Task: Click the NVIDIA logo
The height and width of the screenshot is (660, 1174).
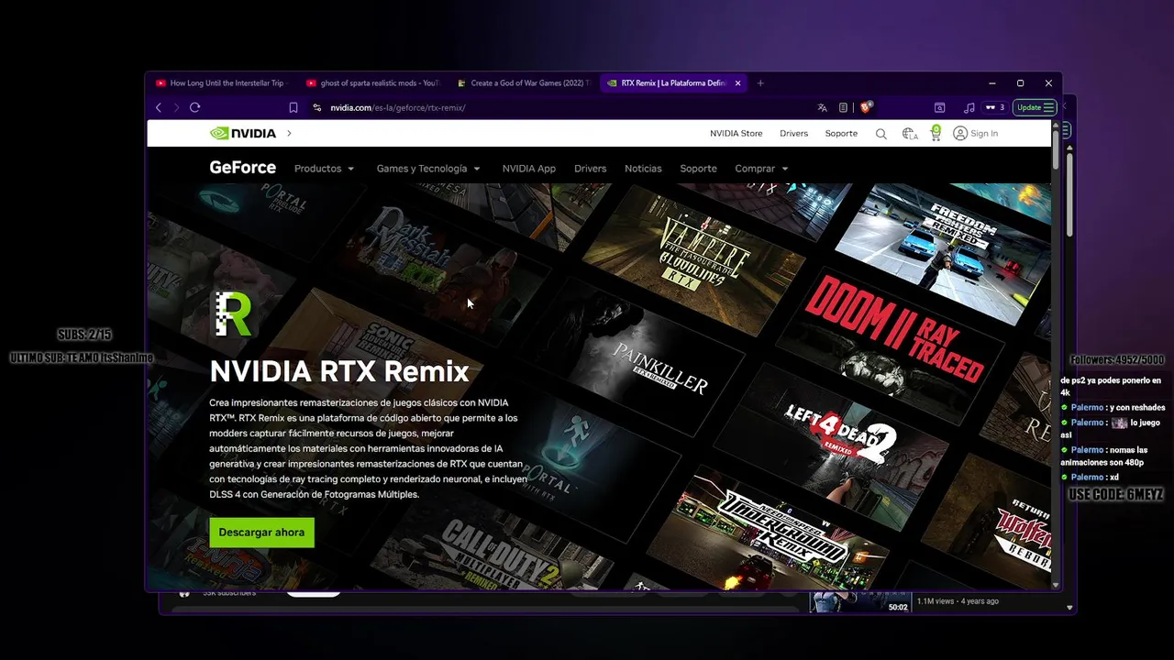Action: (x=243, y=133)
